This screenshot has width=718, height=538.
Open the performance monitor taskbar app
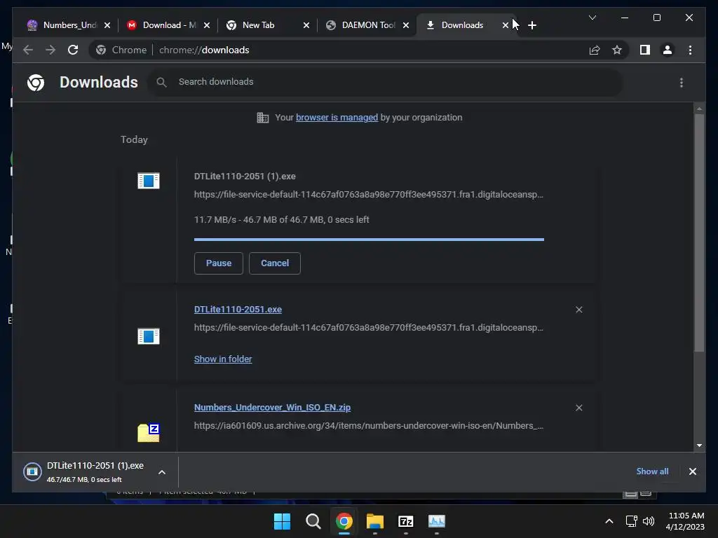point(436,521)
